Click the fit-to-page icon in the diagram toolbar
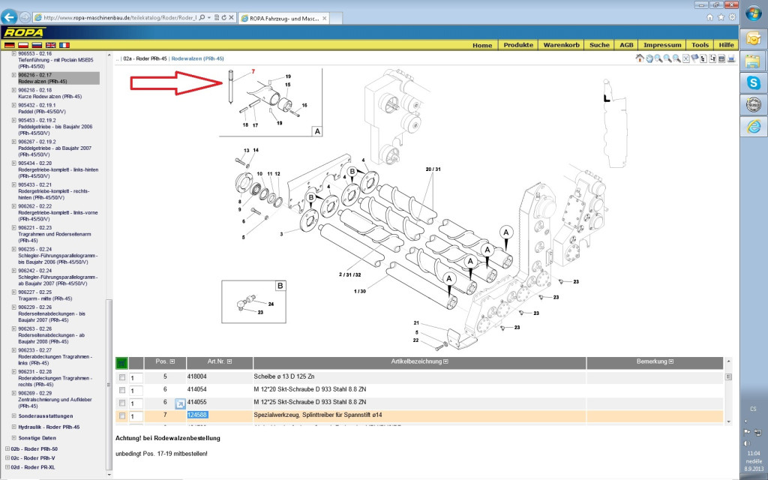768x480 pixels. click(685, 58)
